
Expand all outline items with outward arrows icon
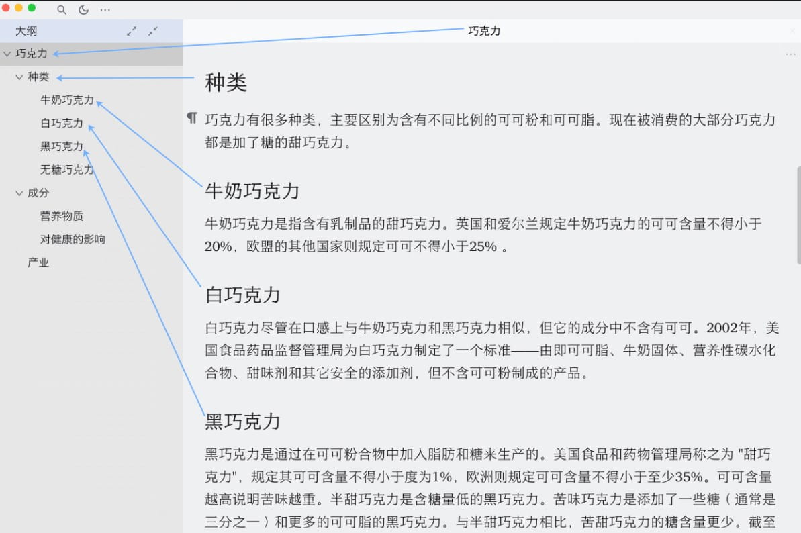pos(132,31)
